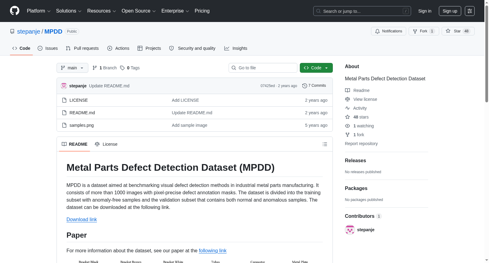489x263 pixels.
Task: Open the paper's following link
Action: coord(213,250)
